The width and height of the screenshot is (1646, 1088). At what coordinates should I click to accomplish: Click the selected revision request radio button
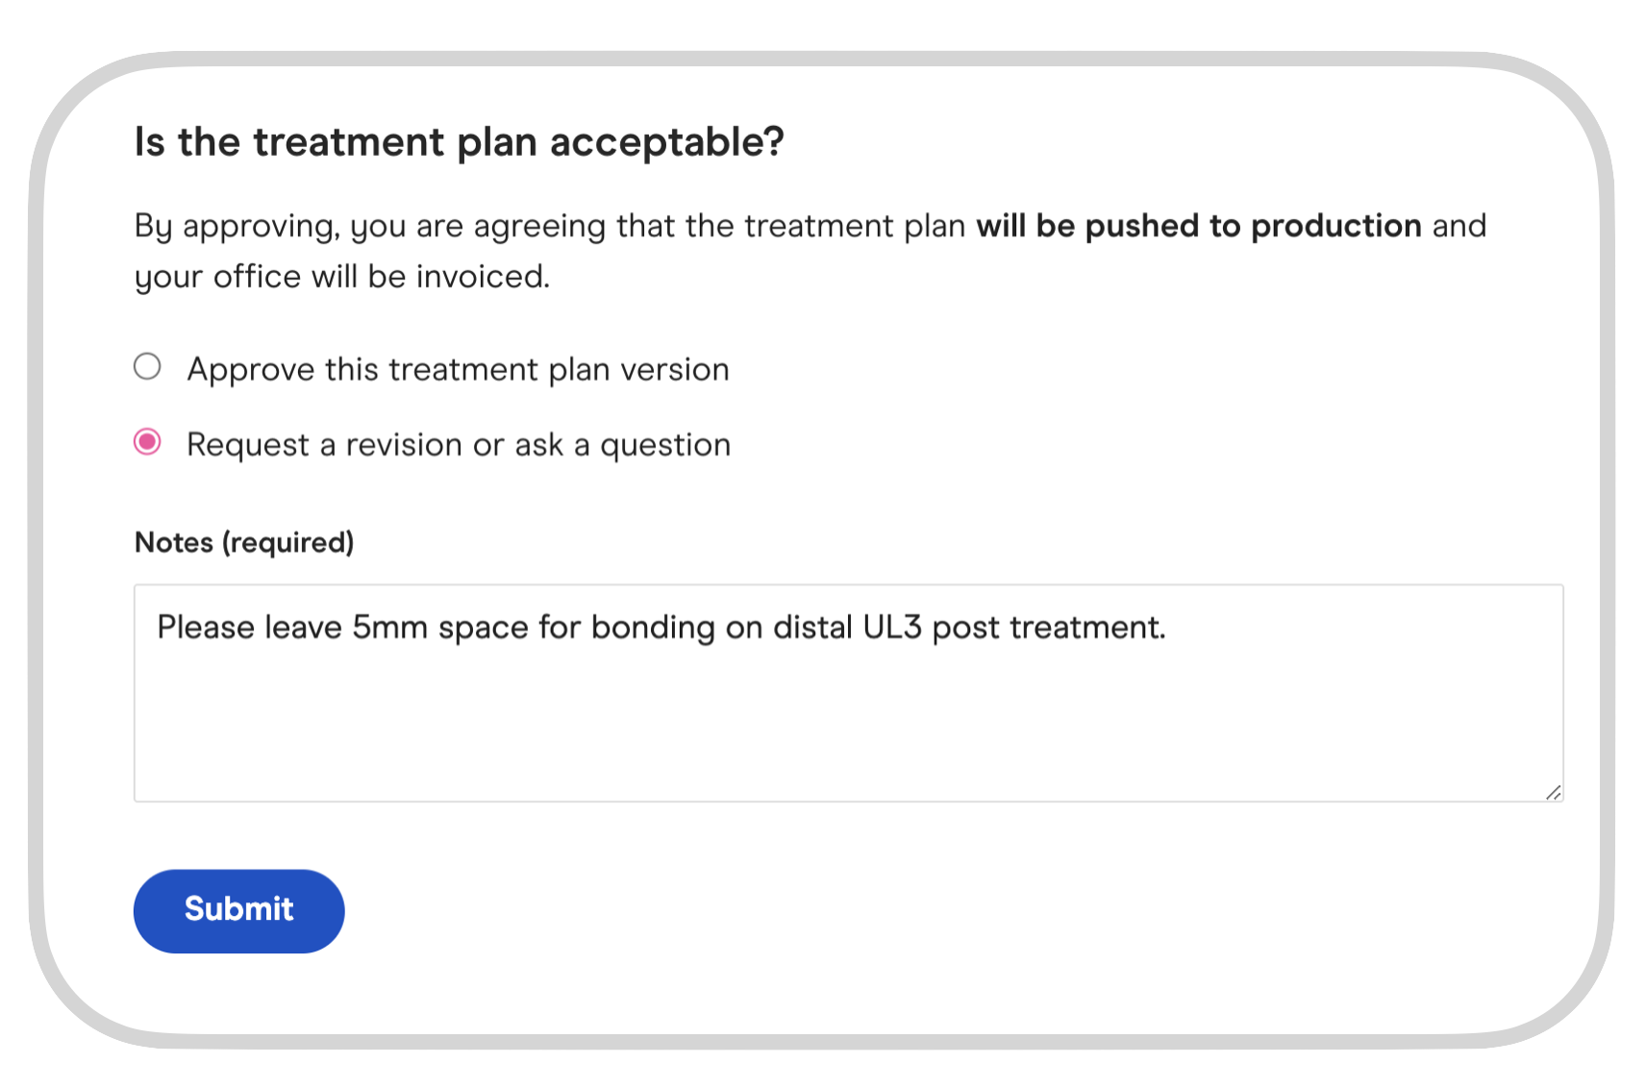tap(147, 443)
